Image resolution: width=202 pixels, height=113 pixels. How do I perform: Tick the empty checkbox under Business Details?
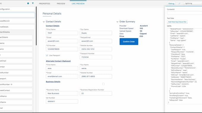coord(103,84)
